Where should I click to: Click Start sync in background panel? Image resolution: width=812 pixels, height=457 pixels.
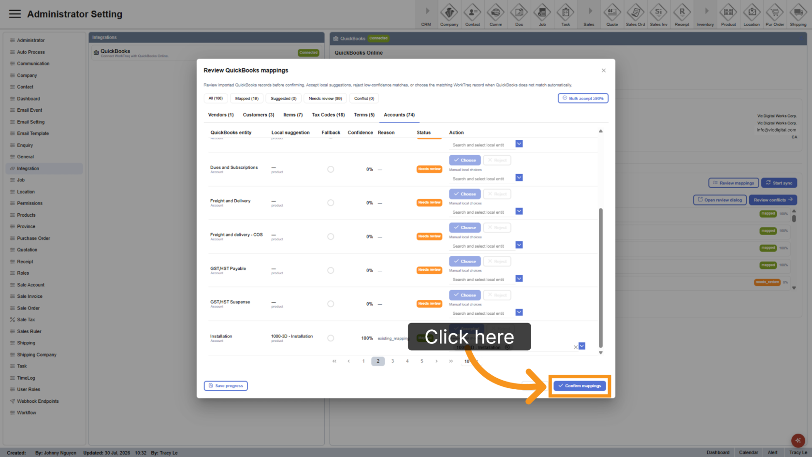coord(779,183)
